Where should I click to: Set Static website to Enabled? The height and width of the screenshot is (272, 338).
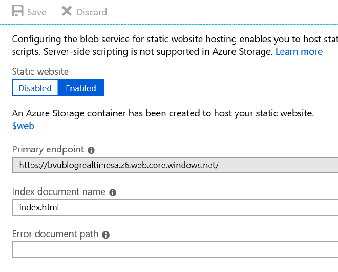click(x=81, y=88)
